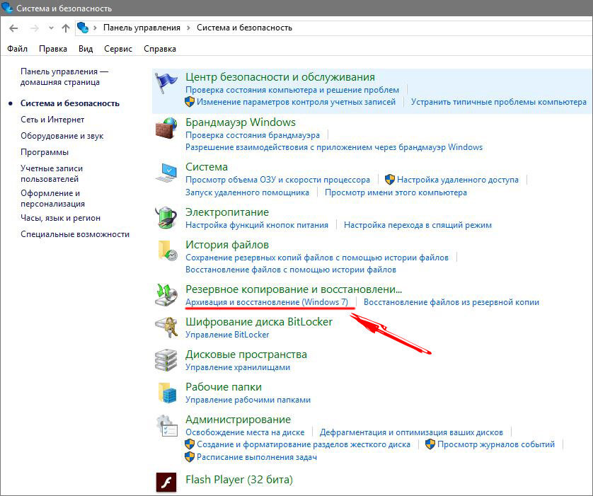Open Специальные возможности category

(x=75, y=234)
